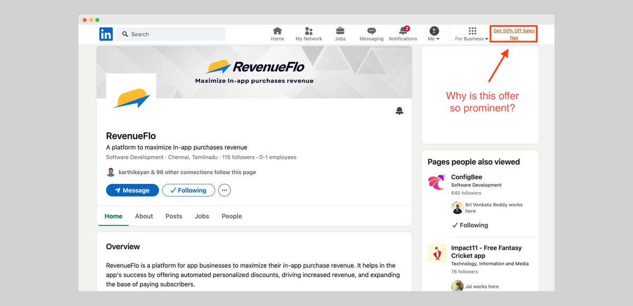This screenshot has width=633, height=306.
Task: Click the 78 followers text under Impact11
Action: 465,272
